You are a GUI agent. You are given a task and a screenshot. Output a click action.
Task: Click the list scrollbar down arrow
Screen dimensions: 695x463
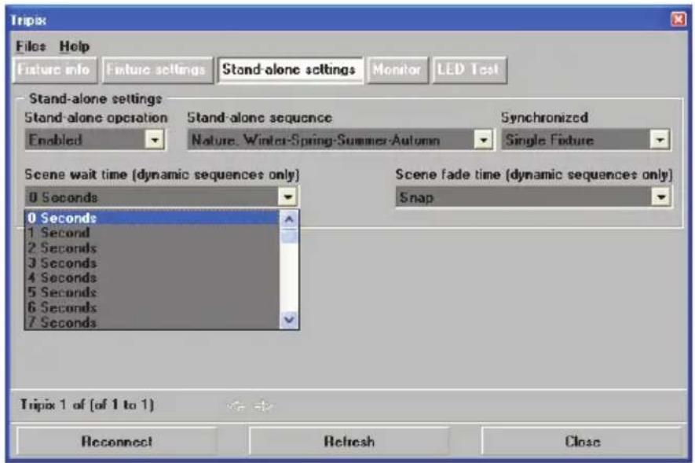pyautogui.click(x=290, y=319)
